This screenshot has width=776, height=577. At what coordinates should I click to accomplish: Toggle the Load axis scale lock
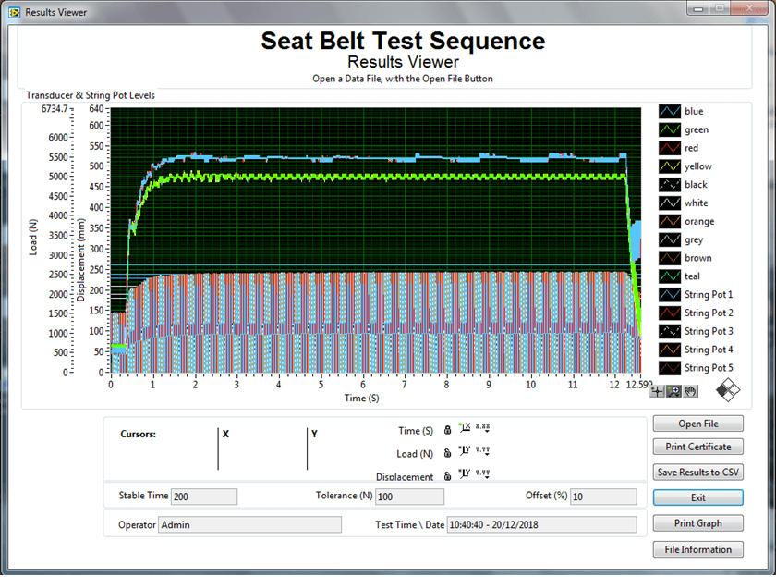click(448, 452)
